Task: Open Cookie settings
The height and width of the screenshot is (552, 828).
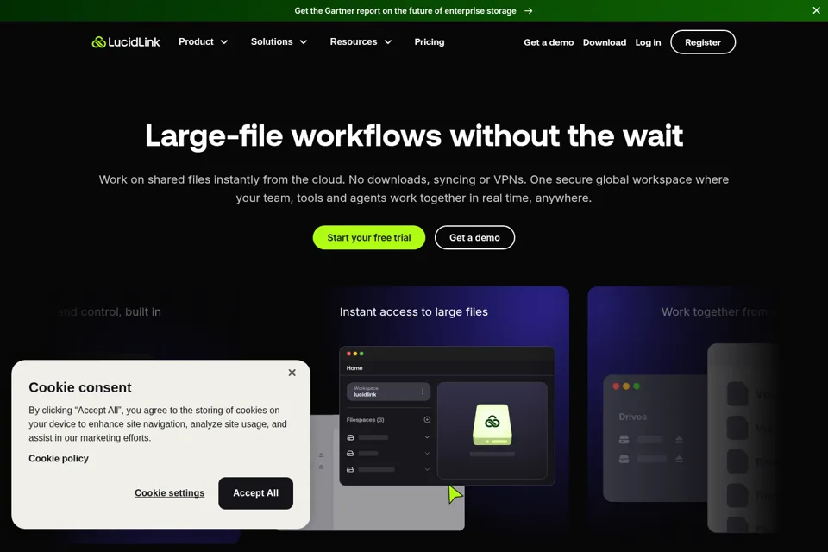Action: [170, 492]
